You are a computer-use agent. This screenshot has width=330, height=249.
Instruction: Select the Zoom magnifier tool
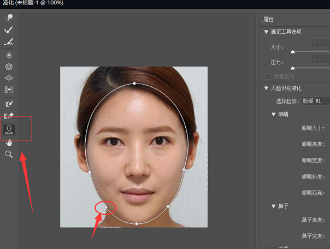tap(9, 155)
